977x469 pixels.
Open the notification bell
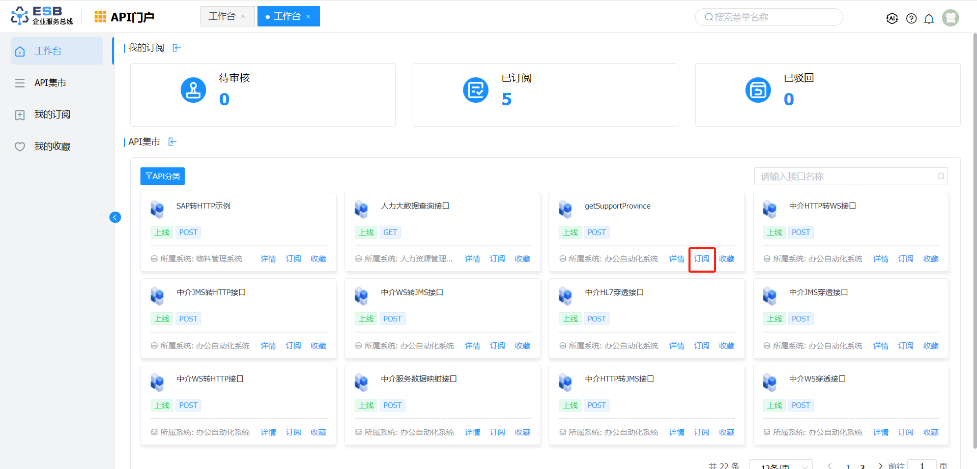point(929,19)
